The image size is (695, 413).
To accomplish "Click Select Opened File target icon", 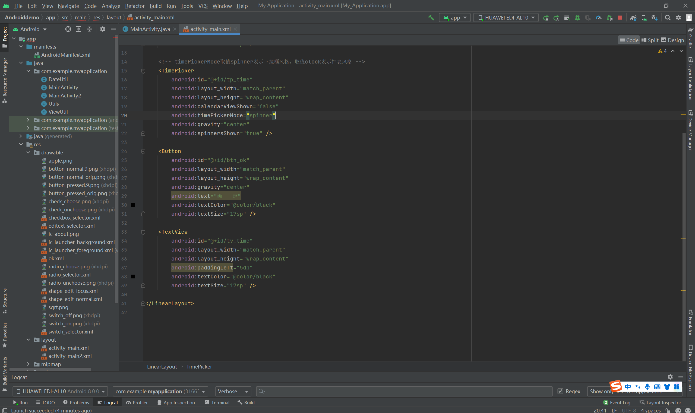I will click(68, 29).
